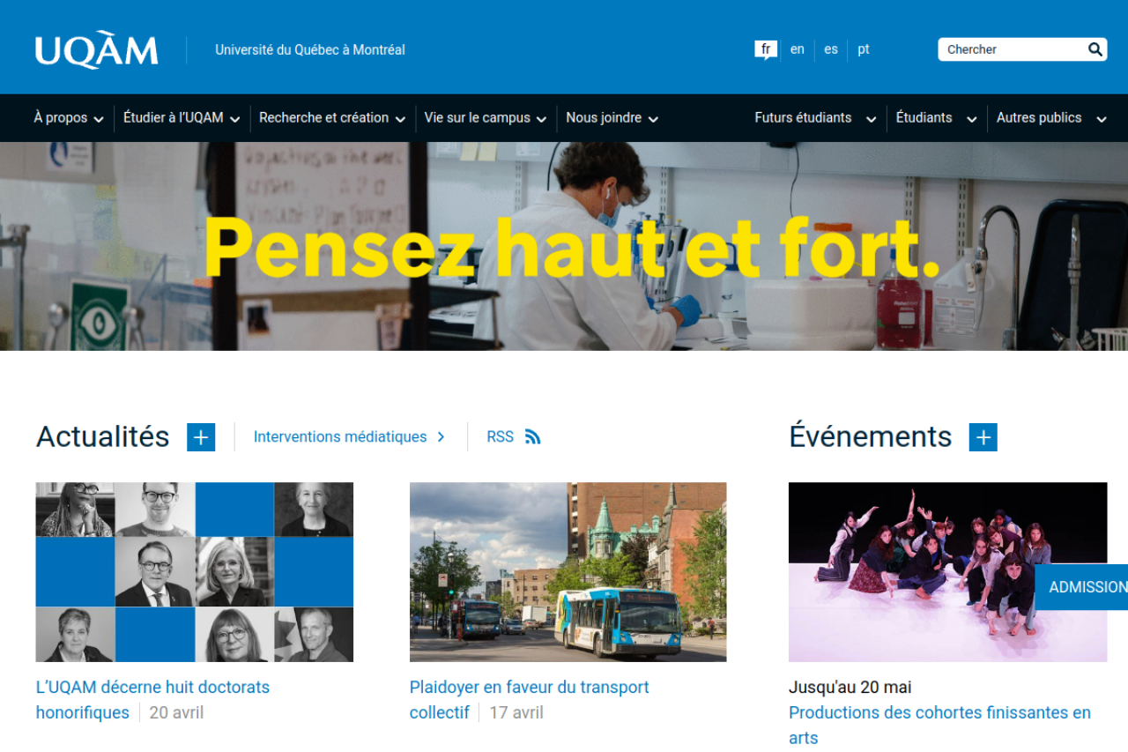Click the UQAM logo
The width and height of the screenshot is (1128, 752).
[97, 50]
